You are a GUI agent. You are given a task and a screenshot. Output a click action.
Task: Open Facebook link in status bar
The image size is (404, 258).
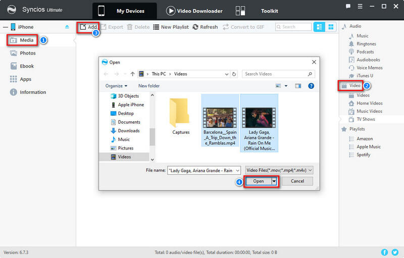click(x=384, y=252)
